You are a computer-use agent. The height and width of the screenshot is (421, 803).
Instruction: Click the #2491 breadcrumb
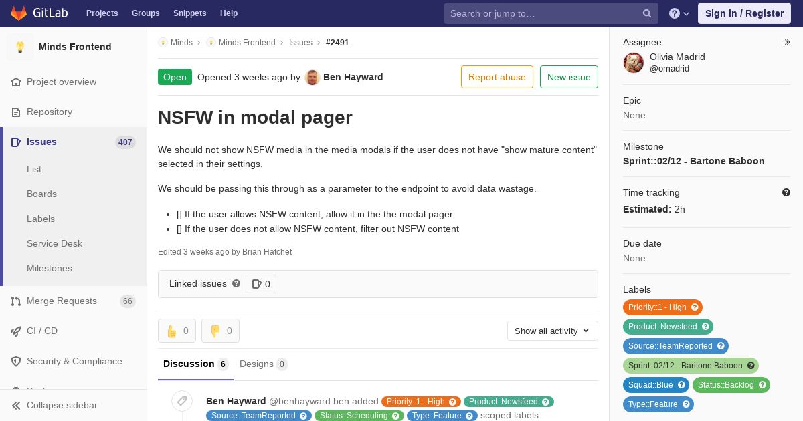point(337,43)
